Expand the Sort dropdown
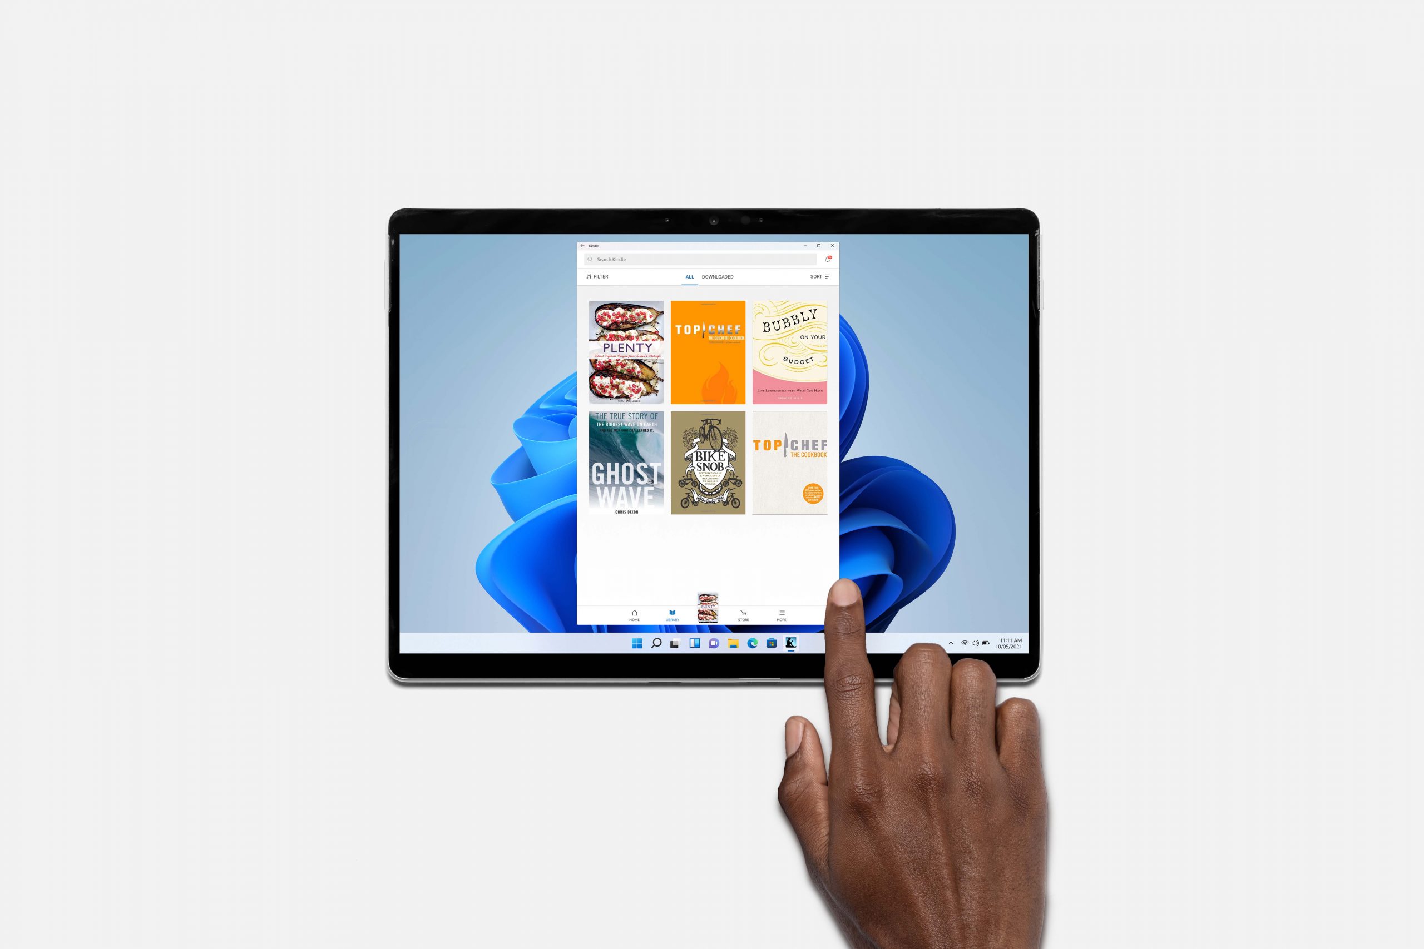Screen dimensions: 1424x949 [x=822, y=276]
